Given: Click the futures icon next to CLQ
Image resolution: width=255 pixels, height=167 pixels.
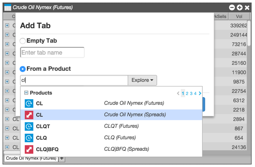Looking at the screenshot, I should (x=29, y=138).
